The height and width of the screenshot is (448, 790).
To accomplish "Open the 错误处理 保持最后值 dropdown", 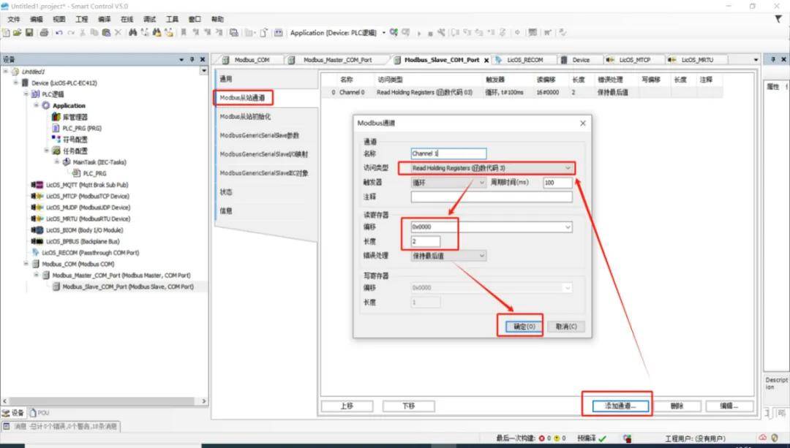I will (x=448, y=256).
